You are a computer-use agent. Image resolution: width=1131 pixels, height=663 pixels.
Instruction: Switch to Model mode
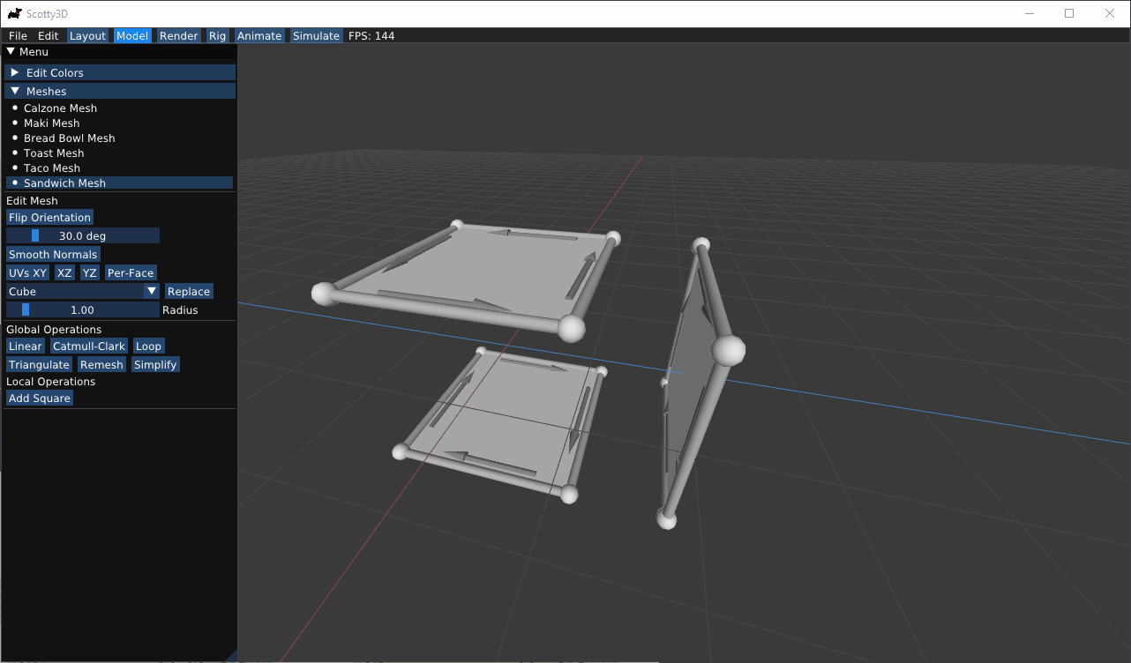tap(132, 36)
